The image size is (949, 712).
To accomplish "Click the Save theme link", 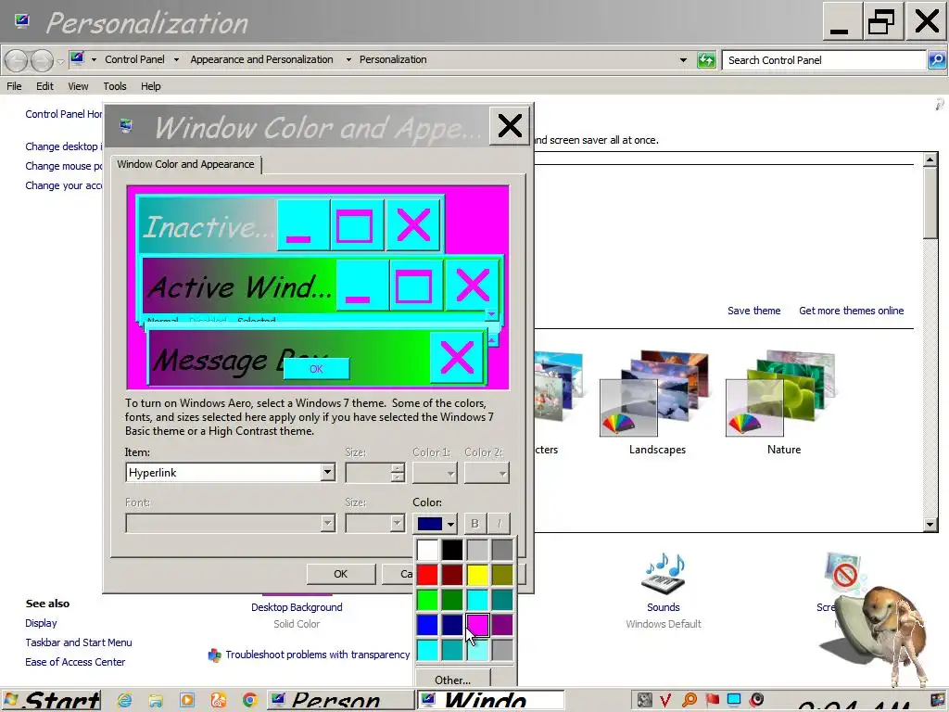I will pos(753,311).
